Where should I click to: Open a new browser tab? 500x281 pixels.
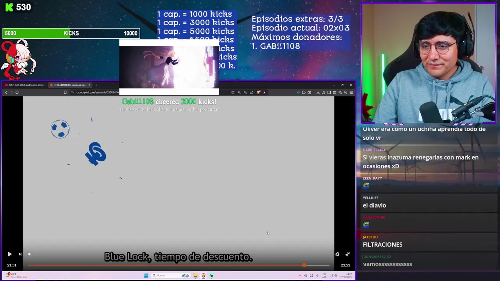click(96, 85)
